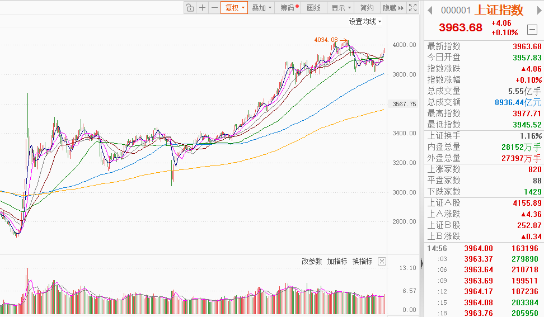The image size is (544, 317).
Task: Click tick volume 205950
Action: [x=525, y=313]
